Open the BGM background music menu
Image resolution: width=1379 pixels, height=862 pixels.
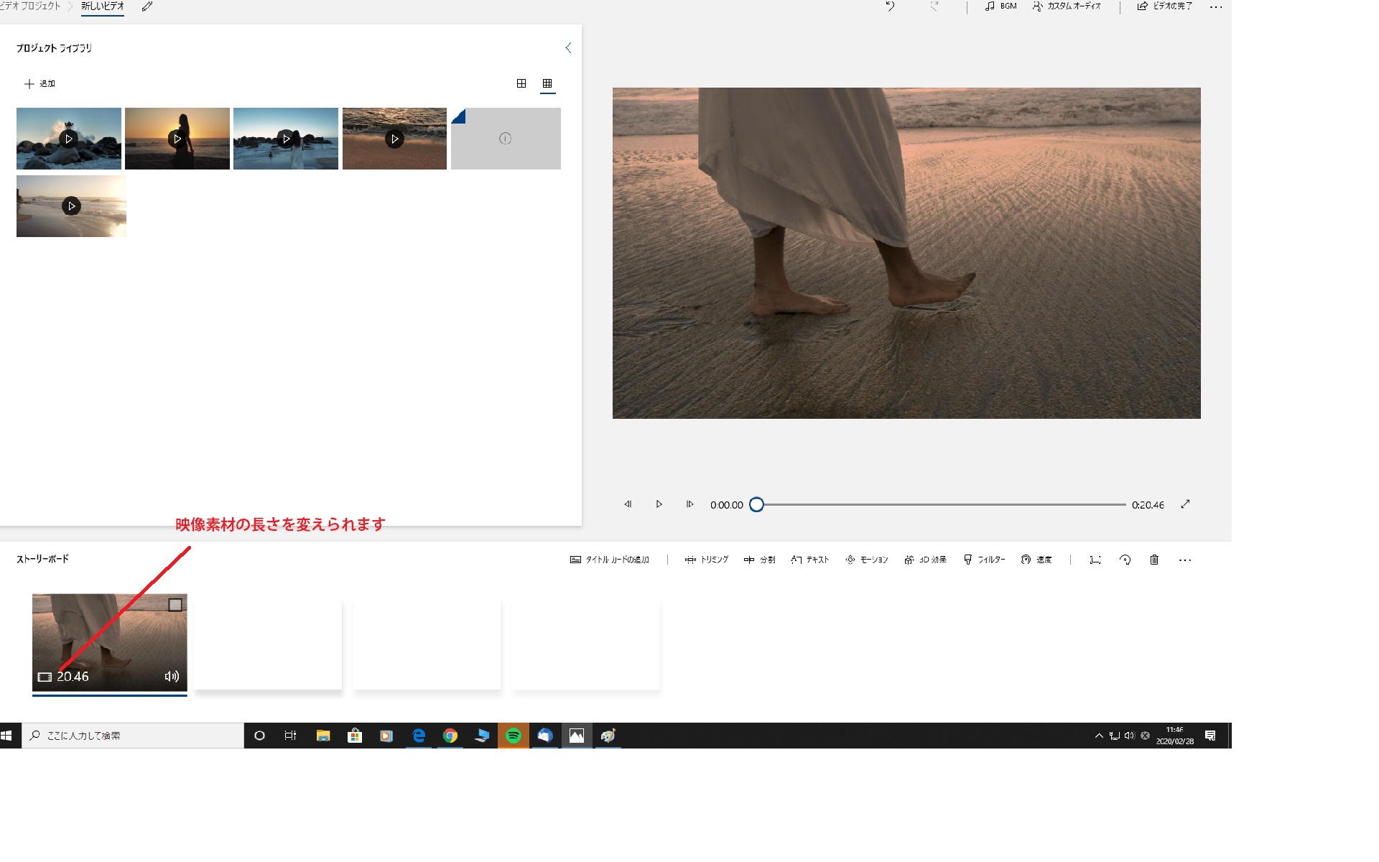[1000, 6]
